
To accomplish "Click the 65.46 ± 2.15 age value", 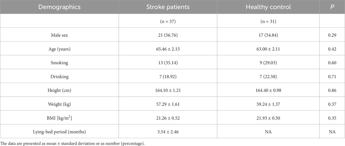I will coord(168,49).
